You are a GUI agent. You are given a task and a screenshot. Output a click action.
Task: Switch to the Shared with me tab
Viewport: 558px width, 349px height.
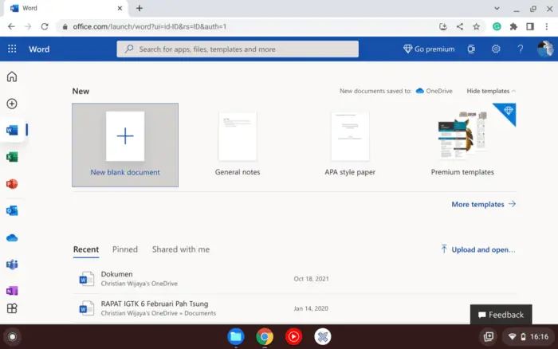click(x=181, y=249)
